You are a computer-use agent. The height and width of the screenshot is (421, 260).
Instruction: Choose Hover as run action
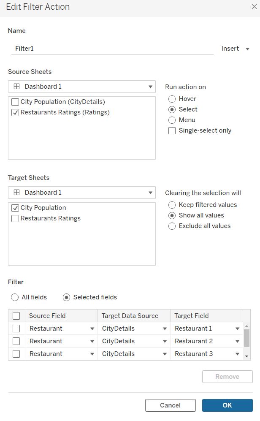pos(172,99)
